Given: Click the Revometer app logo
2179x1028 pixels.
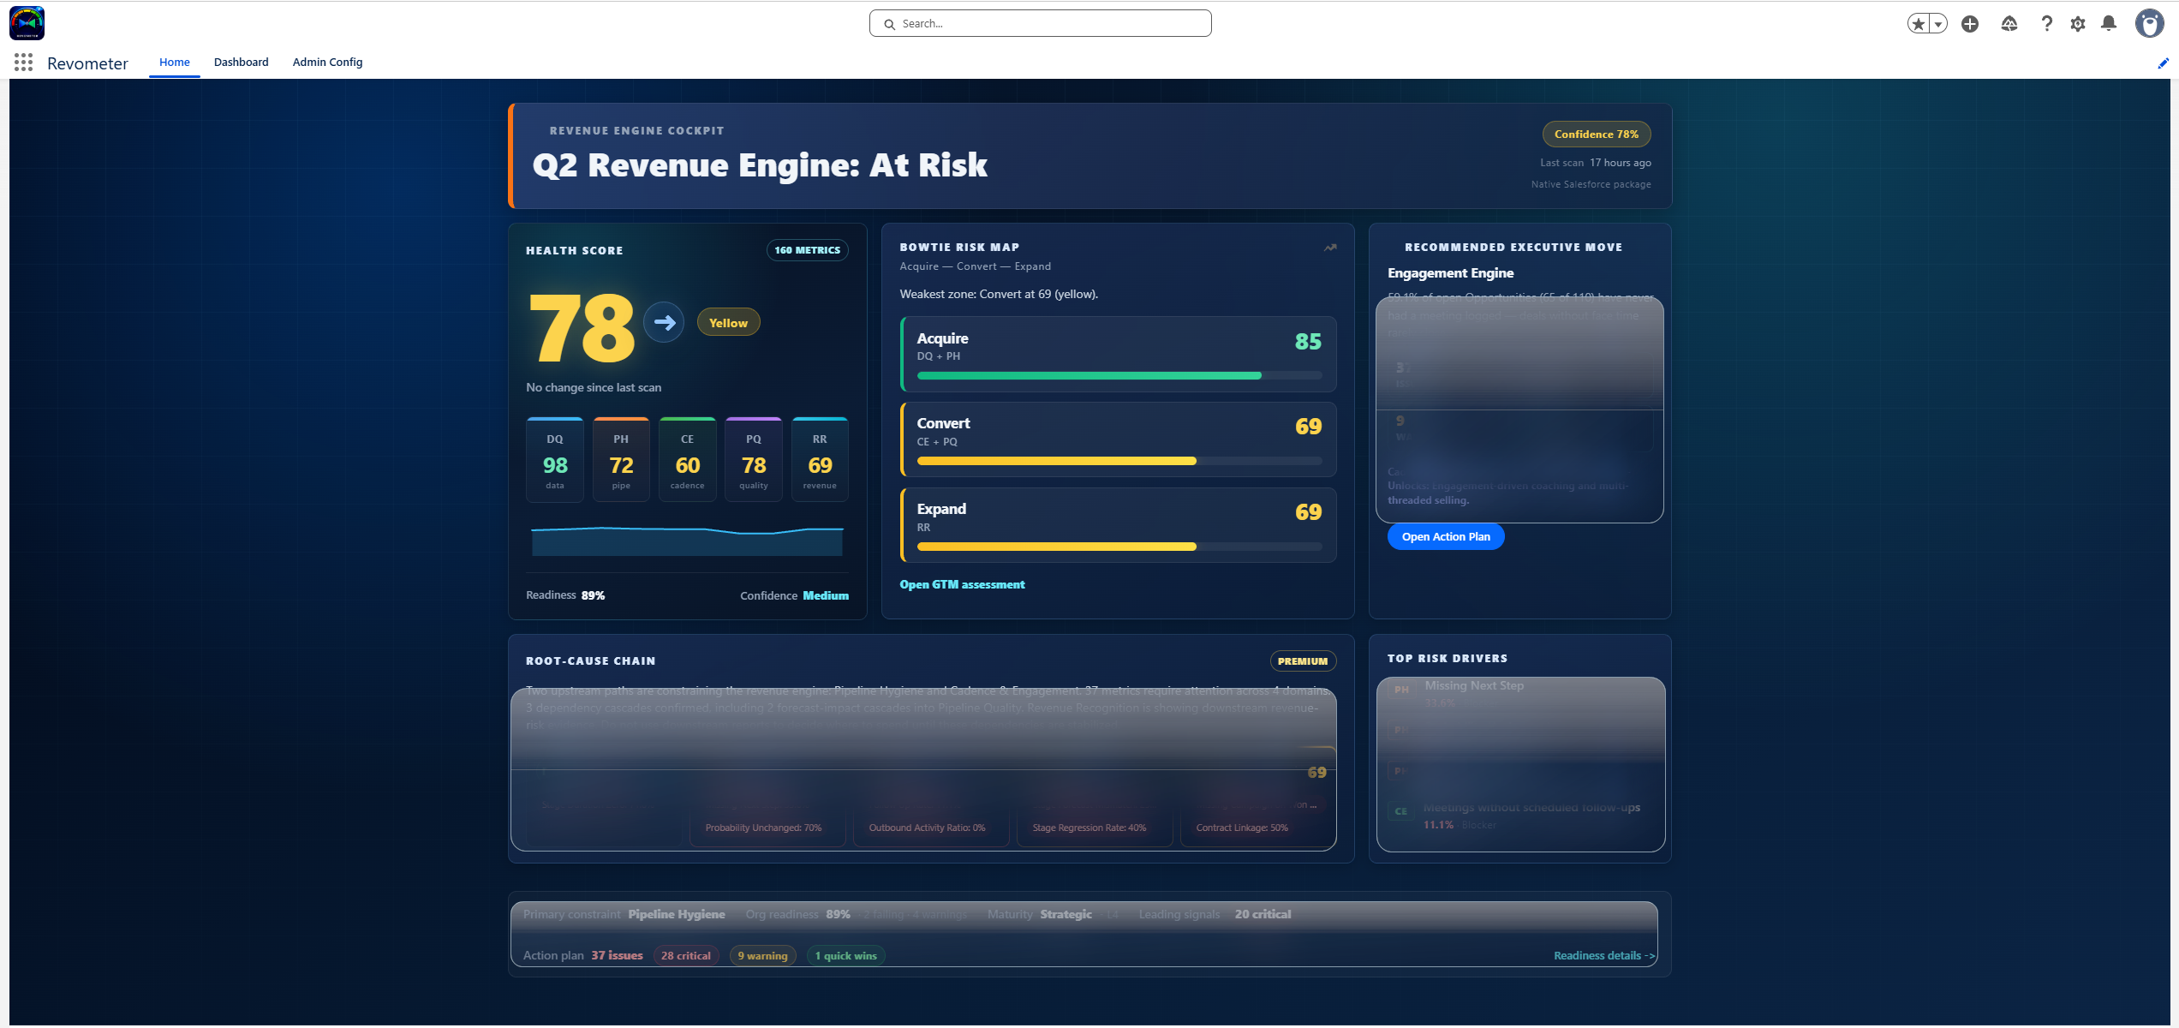Looking at the screenshot, I should point(27,23).
